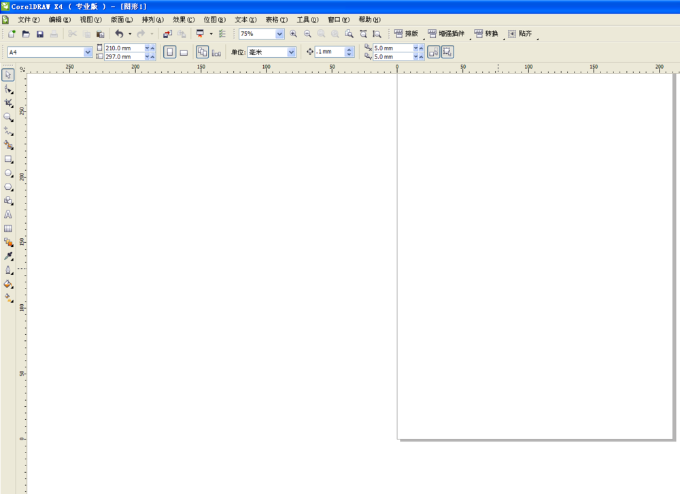Image resolution: width=680 pixels, height=494 pixels.
Task: Switch page to landscape orientation
Action: coord(184,52)
